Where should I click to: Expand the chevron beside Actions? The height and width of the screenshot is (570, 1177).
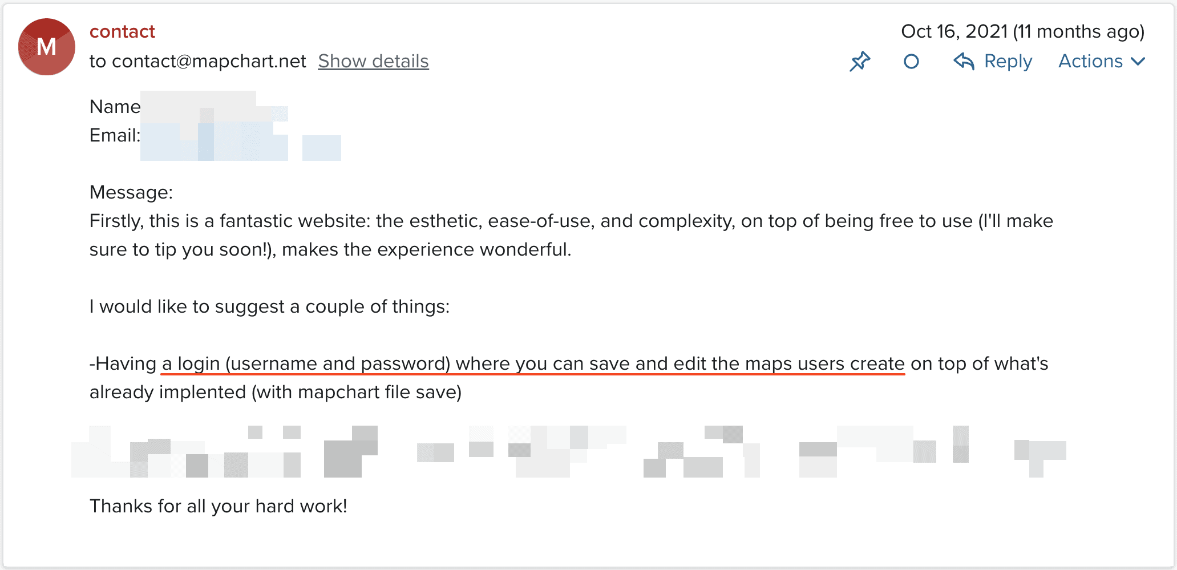[x=1138, y=62]
